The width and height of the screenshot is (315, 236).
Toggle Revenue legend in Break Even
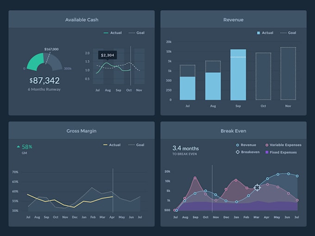[x=246, y=145]
